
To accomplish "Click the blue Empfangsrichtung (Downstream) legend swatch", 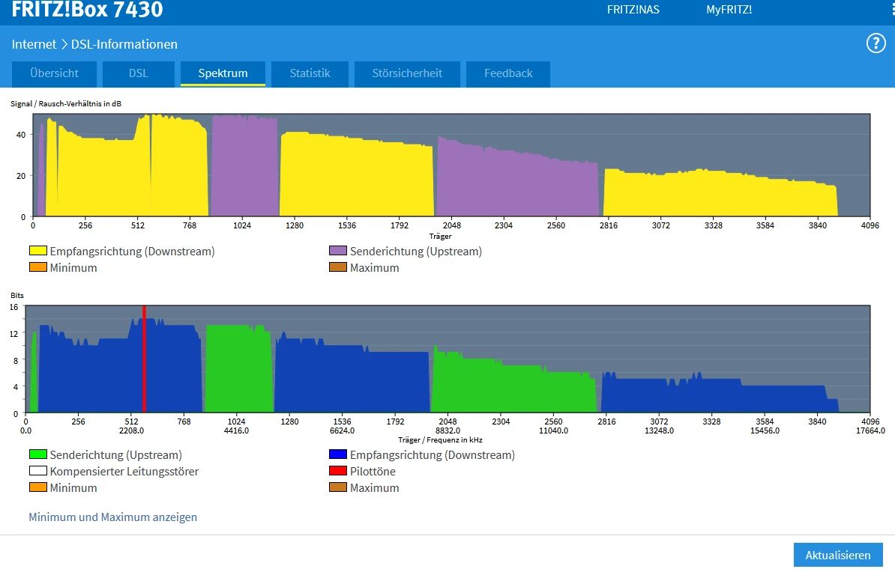I will [x=338, y=455].
